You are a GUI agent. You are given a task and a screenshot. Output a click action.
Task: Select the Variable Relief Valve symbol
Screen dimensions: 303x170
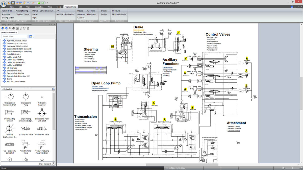pyautogui.click(x=26, y=145)
